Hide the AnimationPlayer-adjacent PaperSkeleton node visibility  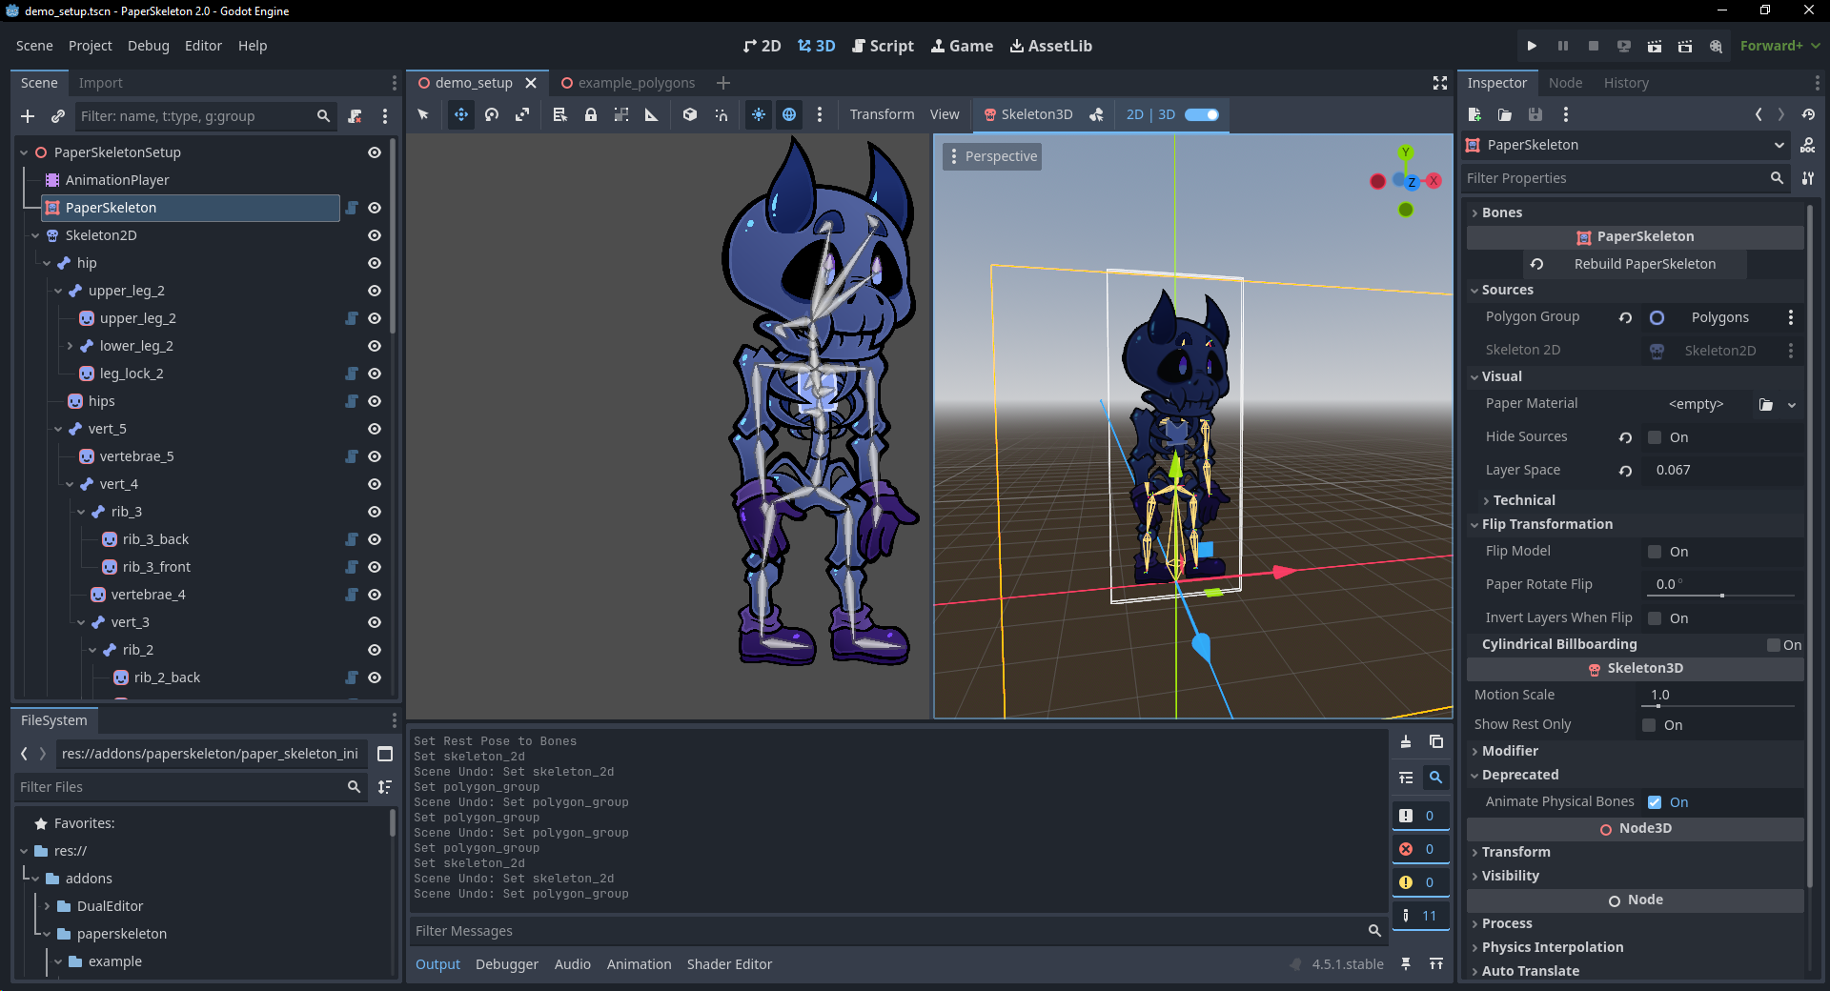[x=375, y=208]
